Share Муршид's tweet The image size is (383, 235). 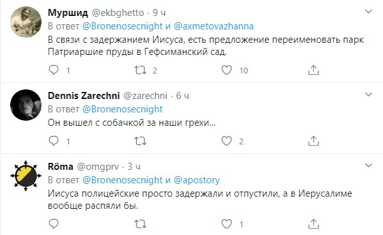click(x=313, y=70)
